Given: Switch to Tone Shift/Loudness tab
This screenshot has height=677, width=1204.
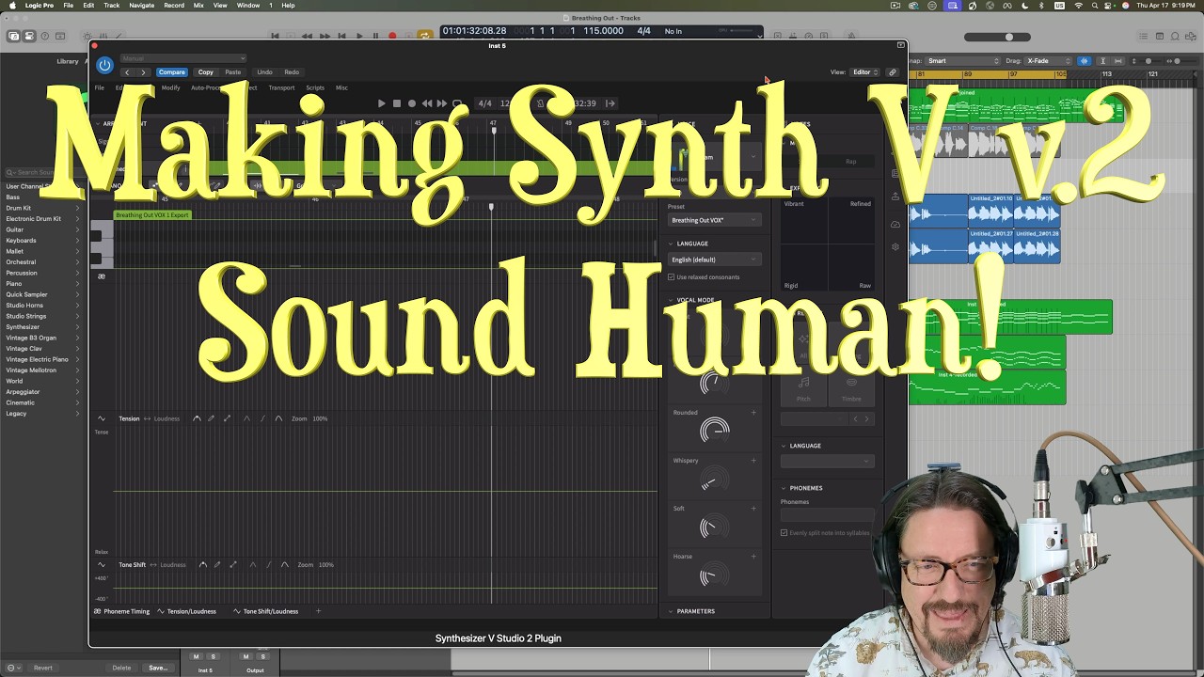Looking at the screenshot, I should pyautogui.click(x=265, y=611).
